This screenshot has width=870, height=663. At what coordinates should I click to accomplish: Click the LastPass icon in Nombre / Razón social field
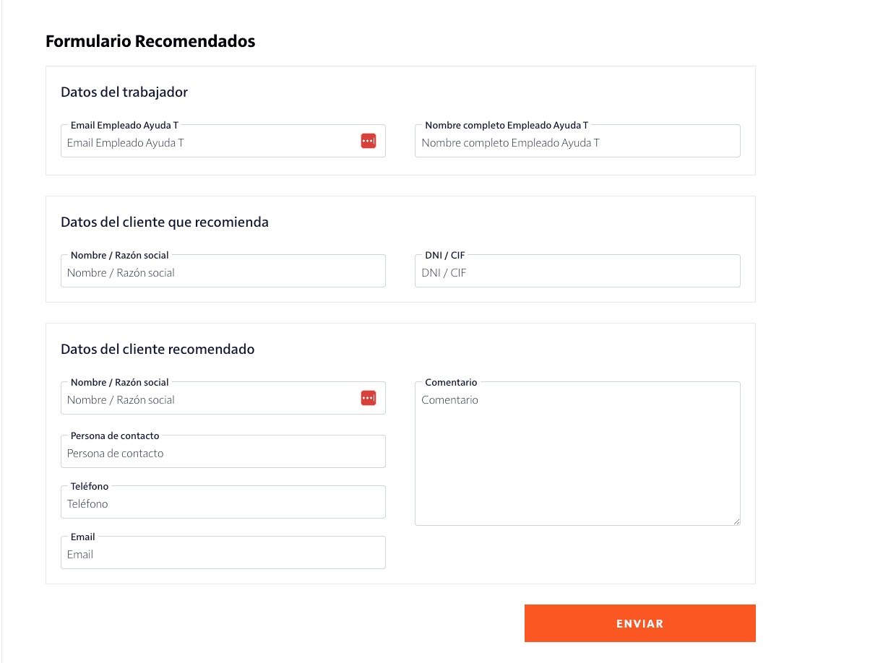click(x=368, y=397)
